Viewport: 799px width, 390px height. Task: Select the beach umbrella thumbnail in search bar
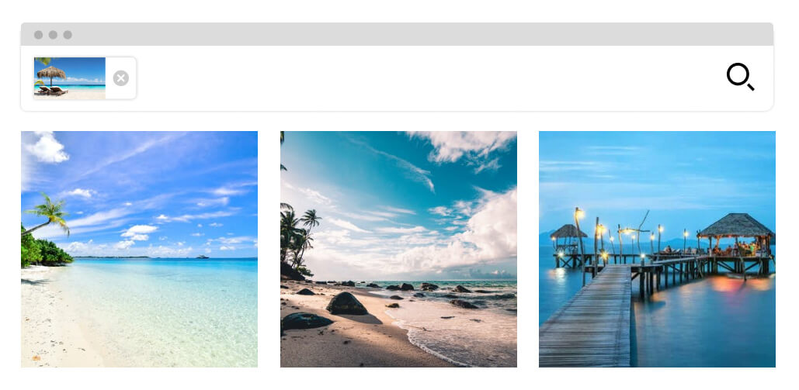point(70,78)
